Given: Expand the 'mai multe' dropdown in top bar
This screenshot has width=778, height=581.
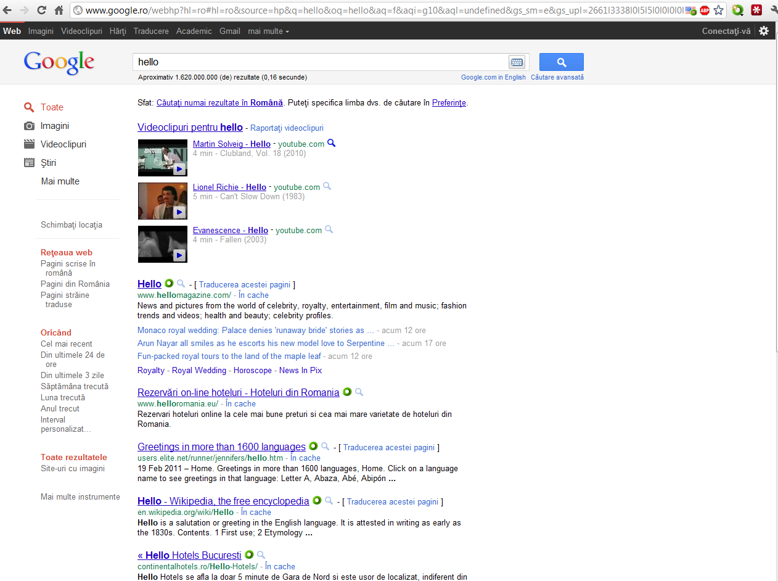Looking at the screenshot, I should tap(268, 31).
